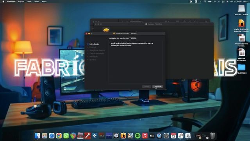Select the Instalação step in the sidebar
Viewport: 250px width, 141px height.
coord(93,56)
